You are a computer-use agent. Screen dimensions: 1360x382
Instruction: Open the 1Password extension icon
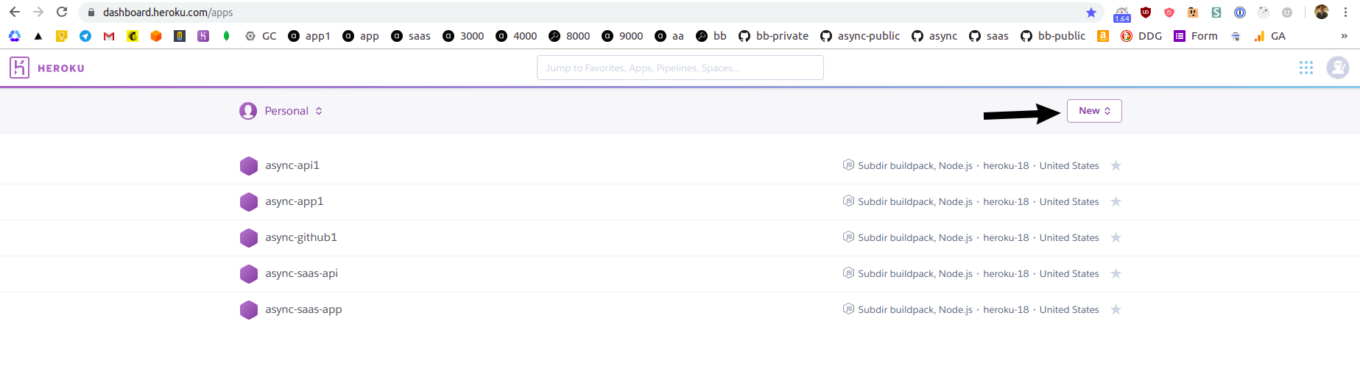tap(1240, 12)
